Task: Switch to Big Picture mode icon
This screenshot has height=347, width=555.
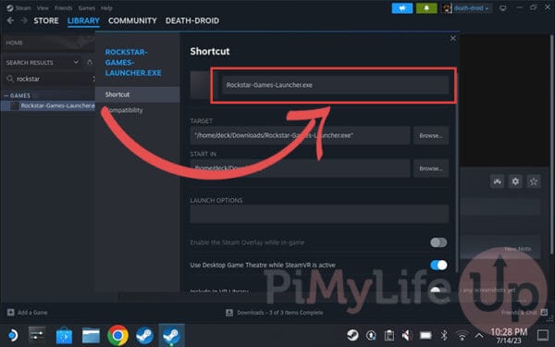Action: (502, 8)
